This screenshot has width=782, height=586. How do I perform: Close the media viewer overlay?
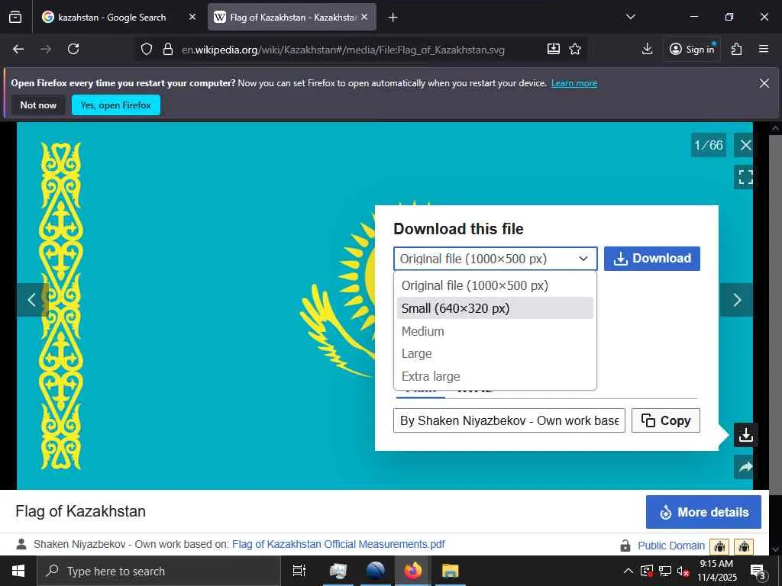(x=745, y=145)
